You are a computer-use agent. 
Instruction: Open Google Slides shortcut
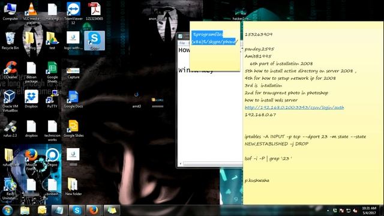click(x=73, y=128)
